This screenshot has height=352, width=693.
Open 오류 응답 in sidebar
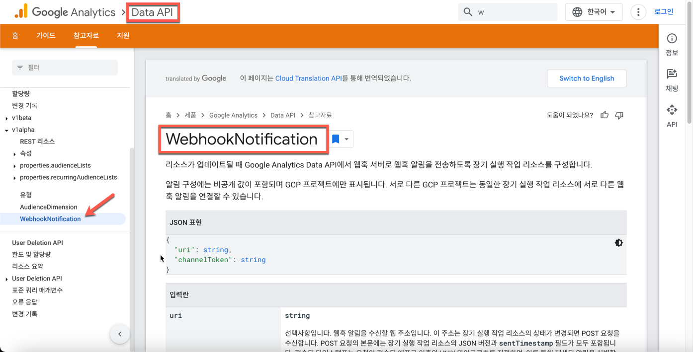tap(24, 302)
